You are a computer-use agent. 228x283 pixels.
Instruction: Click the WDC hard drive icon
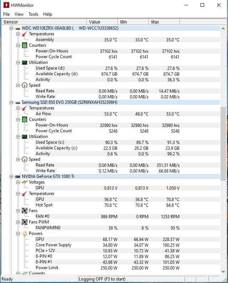(18, 29)
